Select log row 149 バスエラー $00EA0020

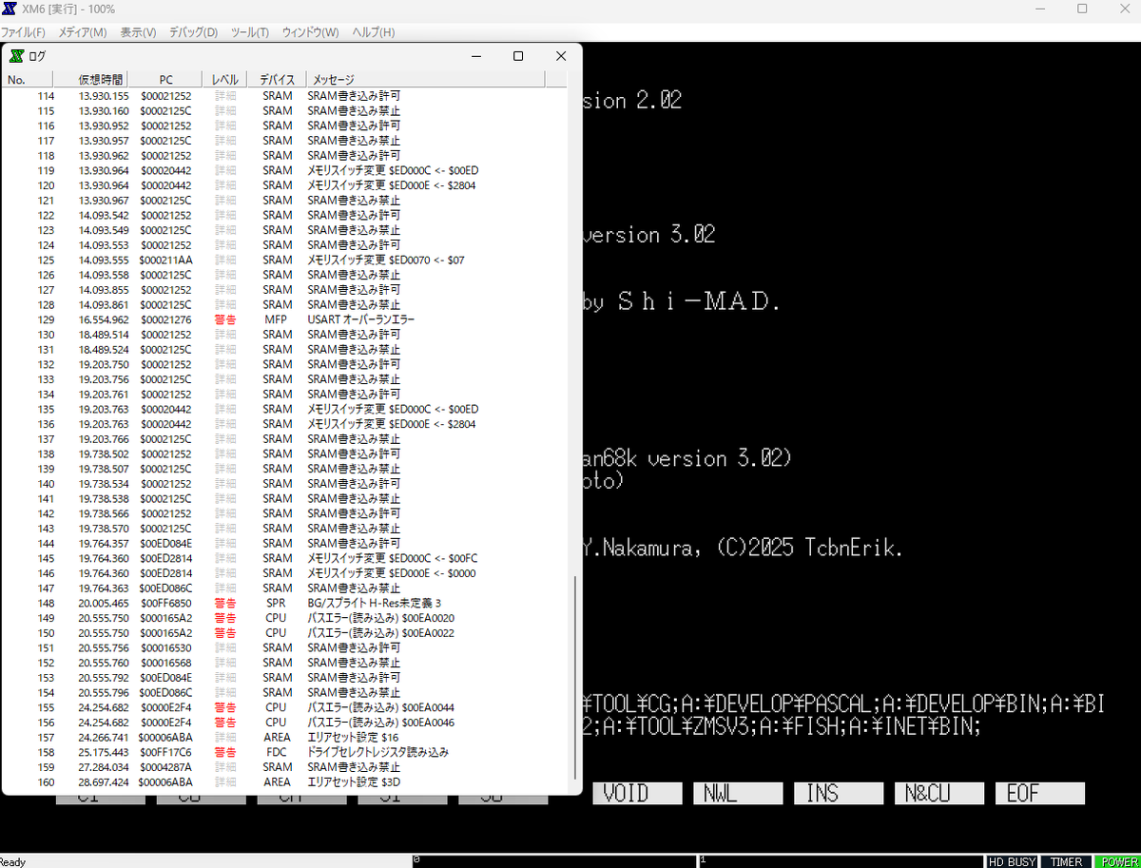click(285, 618)
